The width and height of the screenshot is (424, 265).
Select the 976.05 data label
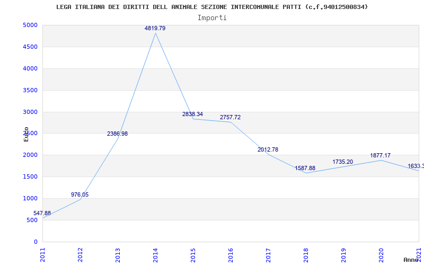tap(80, 195)
